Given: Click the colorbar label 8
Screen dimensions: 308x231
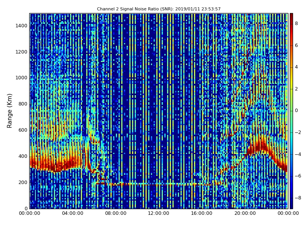Looking at the screenshot, I should pyautogui.click(x=296, y=23).
